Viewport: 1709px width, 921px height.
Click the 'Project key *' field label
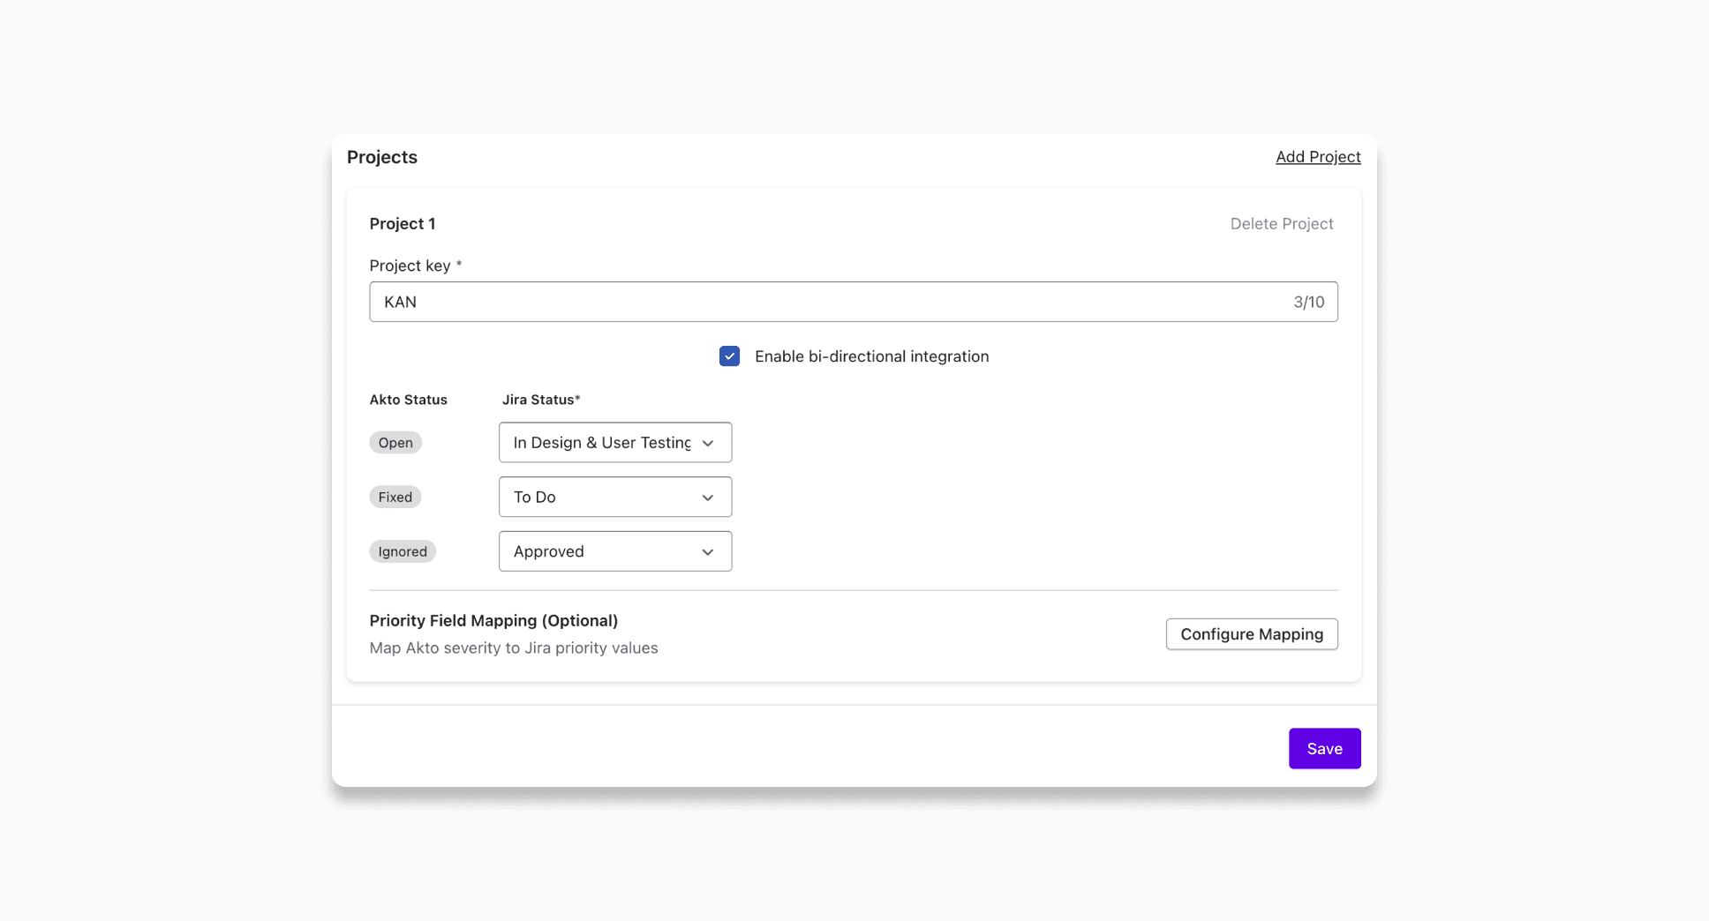pyautogui.click(x=416, y=266)
